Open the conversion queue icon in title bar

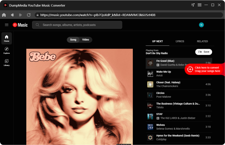click(x=193, y=5)
